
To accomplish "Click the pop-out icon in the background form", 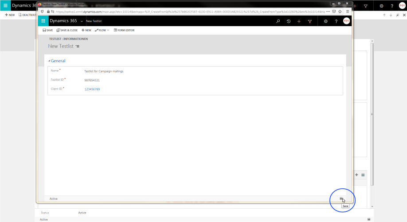I will click(398, 15).
